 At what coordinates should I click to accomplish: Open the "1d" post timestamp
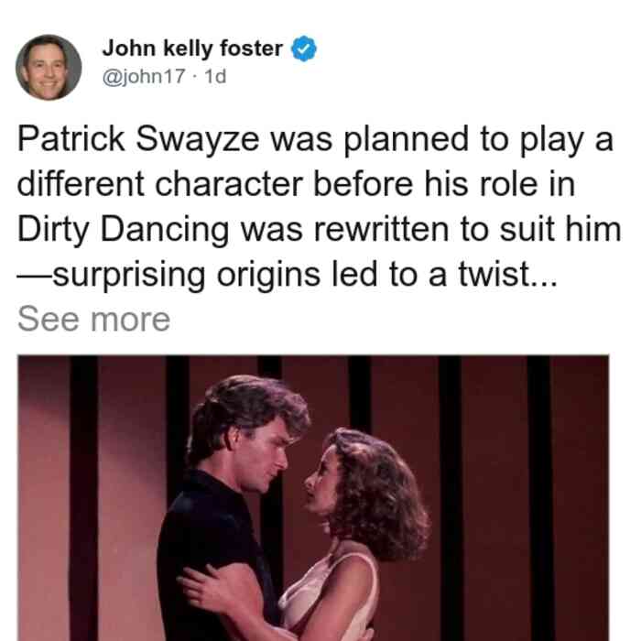pos(215,76)
